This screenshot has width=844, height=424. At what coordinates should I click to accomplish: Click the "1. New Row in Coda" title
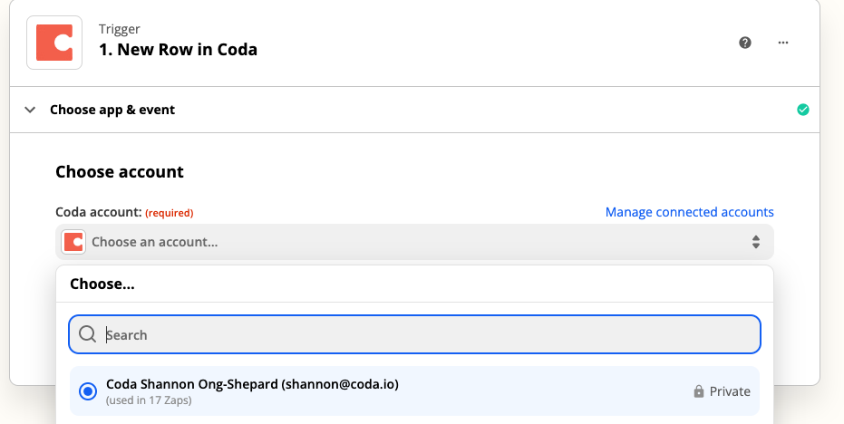(x=178, y=50)
